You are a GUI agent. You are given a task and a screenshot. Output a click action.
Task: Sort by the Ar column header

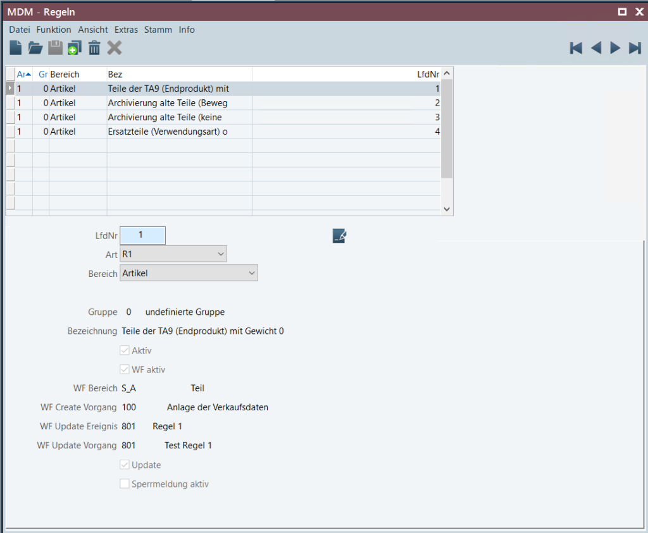point(23,74)
